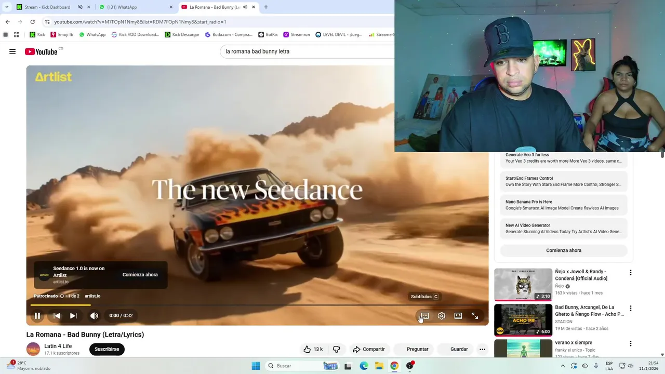Open Ñejo x Jowell & Randy thumbnail
Screen dimensions: 665x374
[x=523, y=285]
